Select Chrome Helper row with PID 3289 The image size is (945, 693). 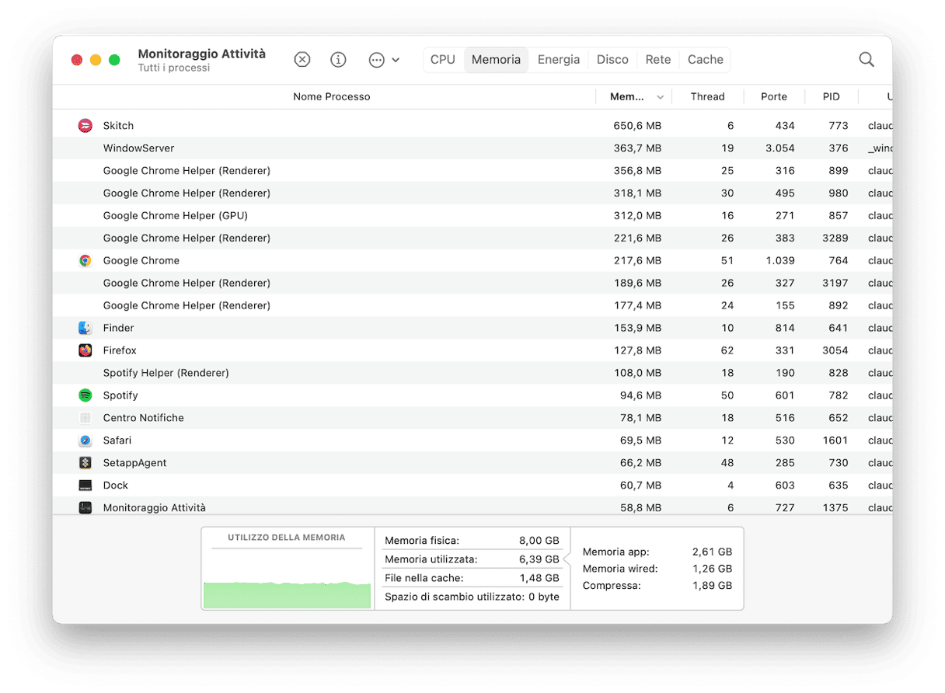pos(472,239)
